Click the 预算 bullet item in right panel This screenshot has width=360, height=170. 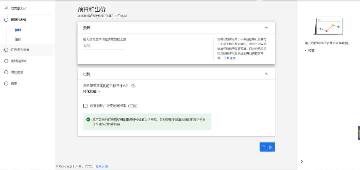click(311, 51)
